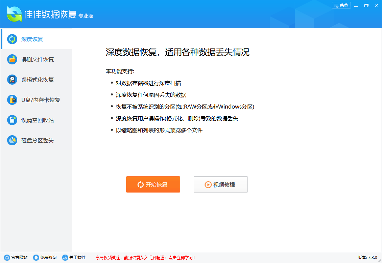Minimize the application window
The image size is (382, 263).
coord(356,5)
